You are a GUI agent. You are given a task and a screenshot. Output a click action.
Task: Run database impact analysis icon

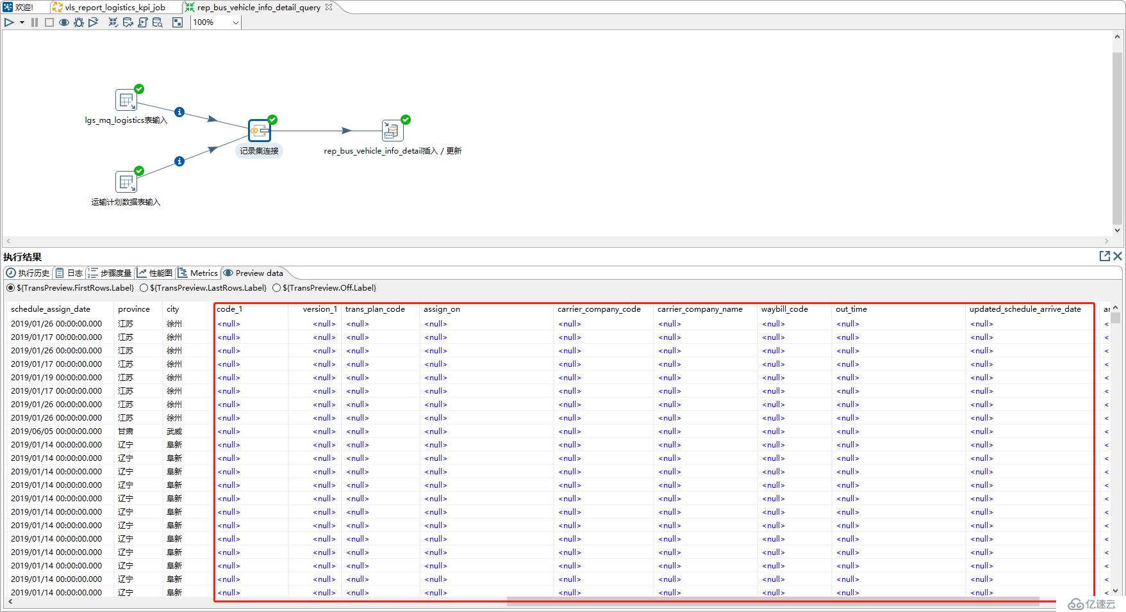[x=128, y=22]
